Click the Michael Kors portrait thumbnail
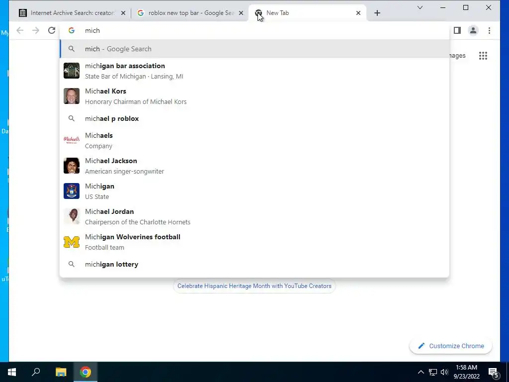The height and width of the screenshot is (382, 509). point(72,96)
